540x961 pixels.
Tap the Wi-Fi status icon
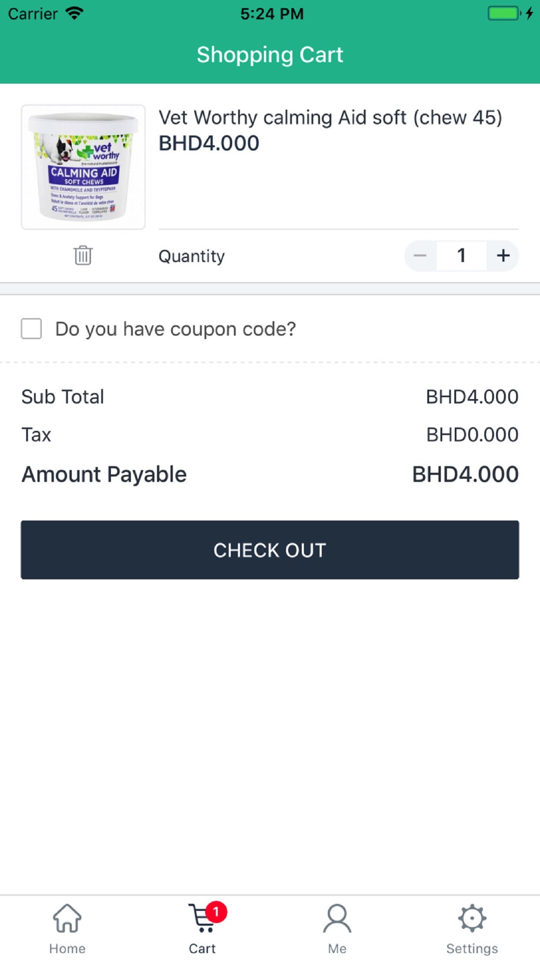75,13
